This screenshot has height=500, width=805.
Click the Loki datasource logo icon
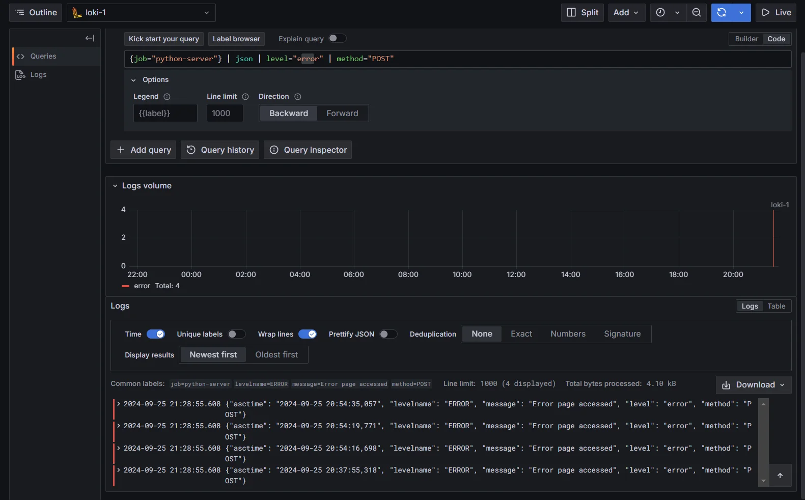tap(77, 13)
